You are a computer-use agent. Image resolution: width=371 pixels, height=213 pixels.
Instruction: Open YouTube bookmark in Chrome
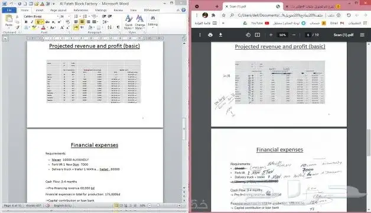coord(260,23)
